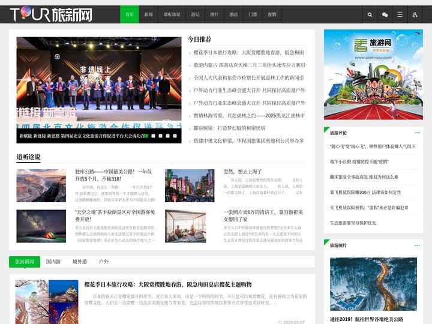The image size is (432, 324).
Task: Open comment 端午小长假 疫情防控不能"放假"
Action: [359, 162]
